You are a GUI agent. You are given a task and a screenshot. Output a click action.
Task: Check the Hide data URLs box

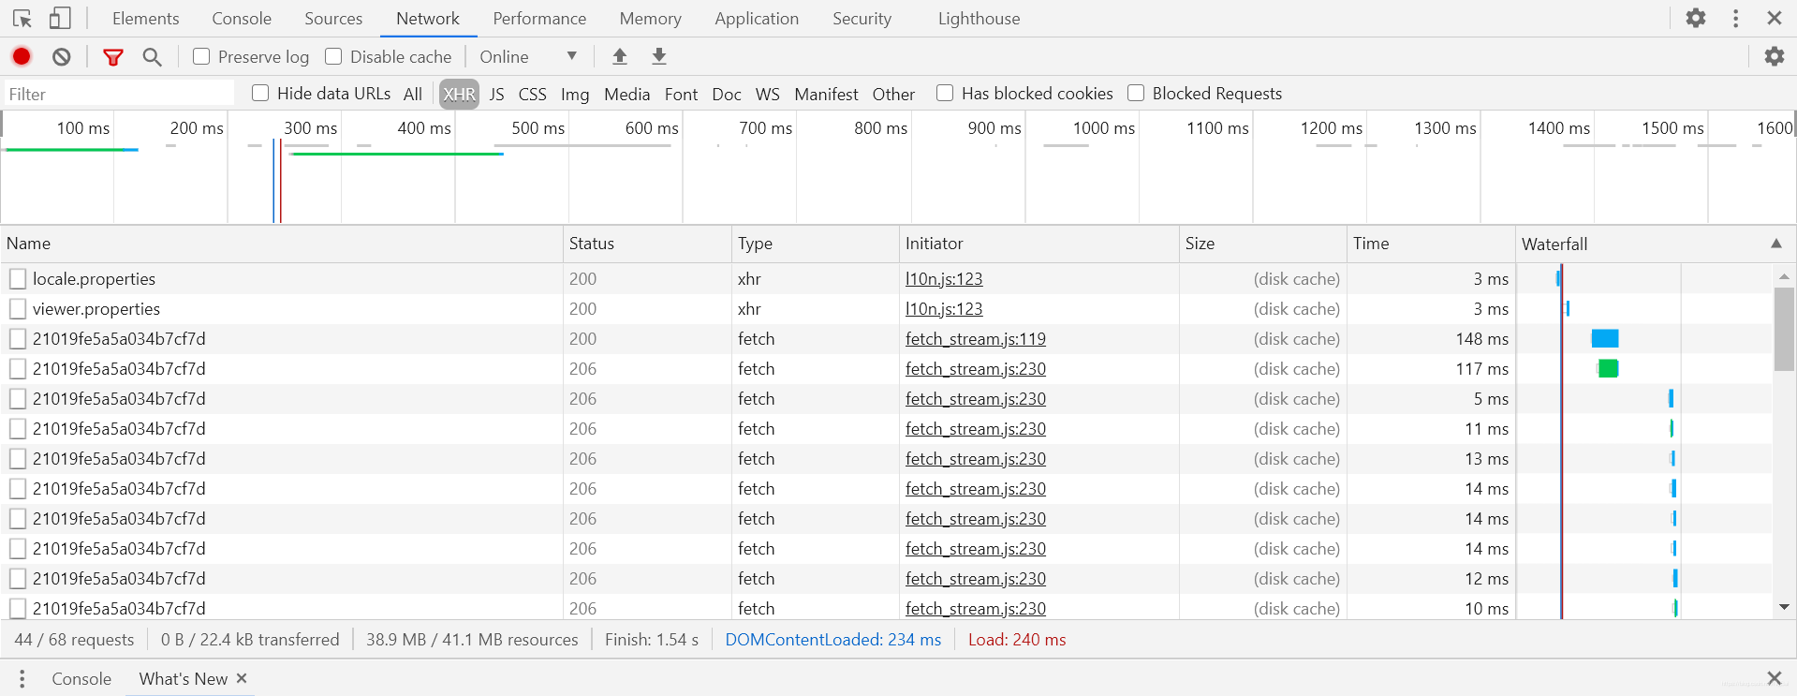(260, 93)
